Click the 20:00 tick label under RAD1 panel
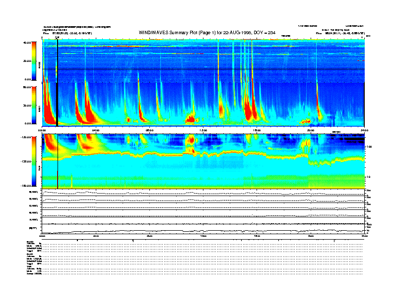The height and width of the screenshot is (303, 393). click(x=311, y=130)
